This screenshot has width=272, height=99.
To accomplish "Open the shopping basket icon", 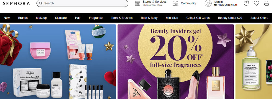I will [x=267, y=3].
